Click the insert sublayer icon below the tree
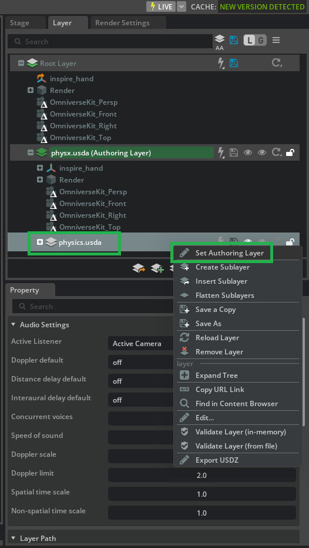This screenshot has width=309, height=548. tap(139, 268)
